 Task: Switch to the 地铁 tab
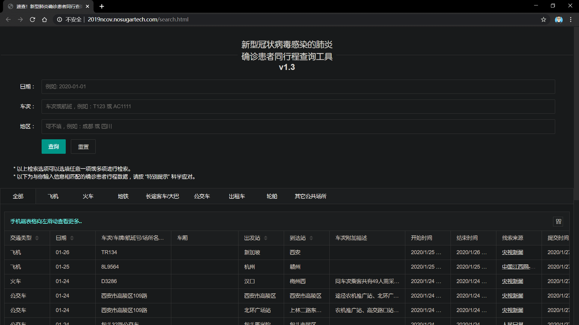[123, 196]
